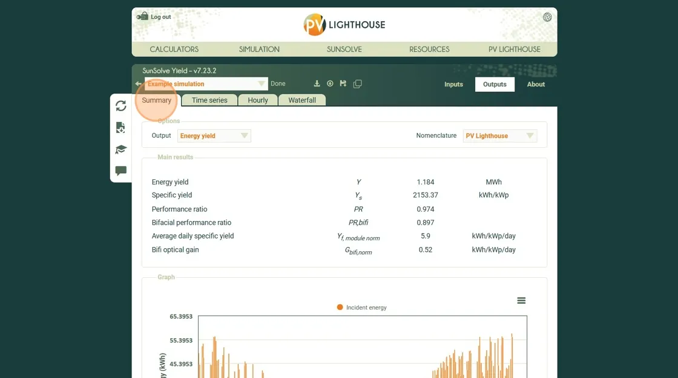Screen dimensions: 678x378
Task: Open the graph hamburger menu
Action: click(521, 301)
